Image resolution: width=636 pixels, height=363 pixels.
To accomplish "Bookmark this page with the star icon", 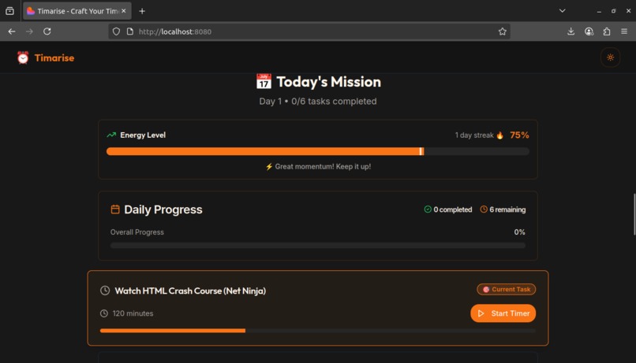I will click(x=502, y=31).
